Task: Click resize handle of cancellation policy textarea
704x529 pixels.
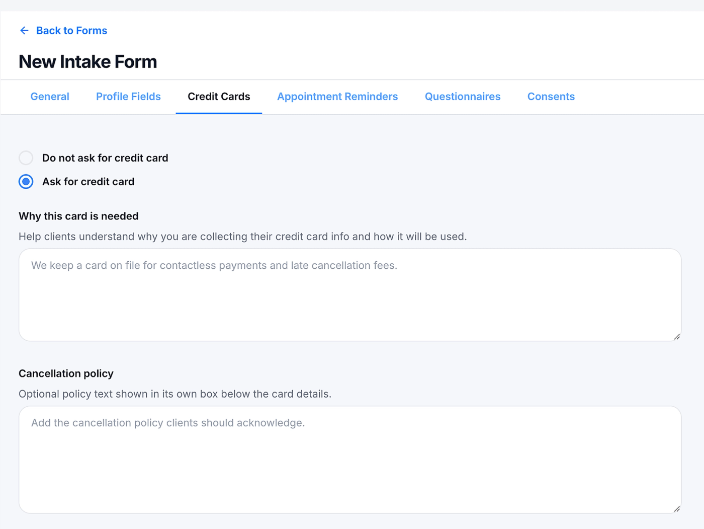Action: [x=677, y=509]
